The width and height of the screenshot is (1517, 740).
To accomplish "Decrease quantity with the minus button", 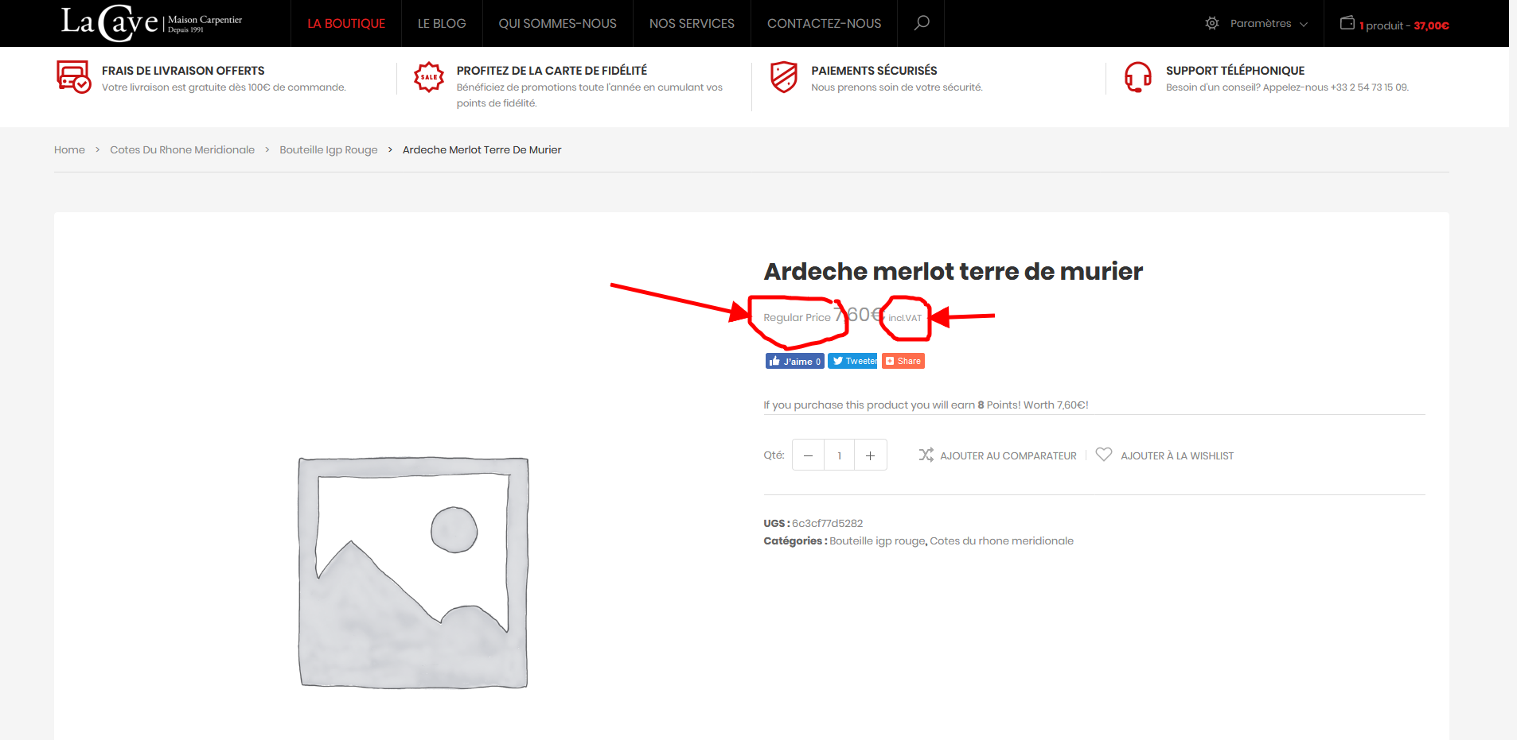I will 808,455.
